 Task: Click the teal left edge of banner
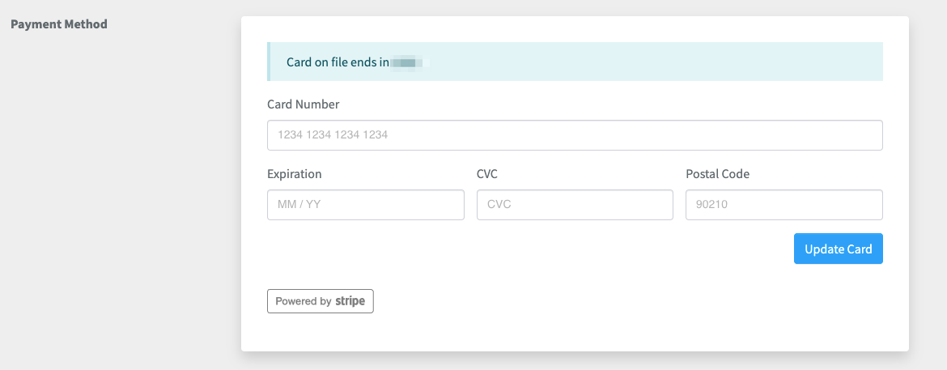[x=269, y=62]
